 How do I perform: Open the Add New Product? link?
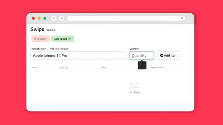coord(60,49)
